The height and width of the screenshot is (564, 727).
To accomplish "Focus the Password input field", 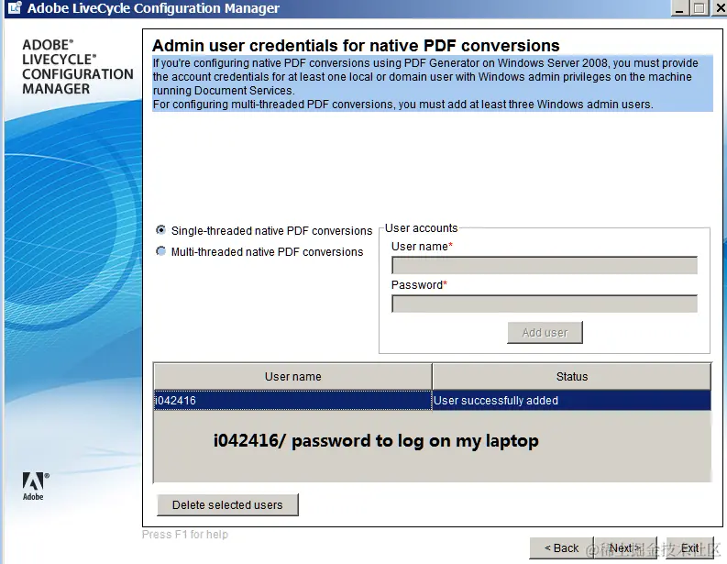I will (x=545, y=304).
